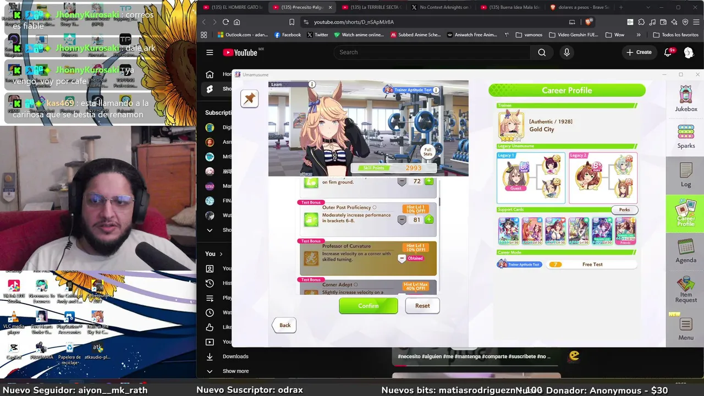The height and width of the screenshot is (396, 704).
Task: Click the pin icon in the Umamusume window
Action: (249, 98)
